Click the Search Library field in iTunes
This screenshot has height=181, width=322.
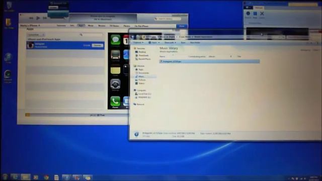(168, 19)
